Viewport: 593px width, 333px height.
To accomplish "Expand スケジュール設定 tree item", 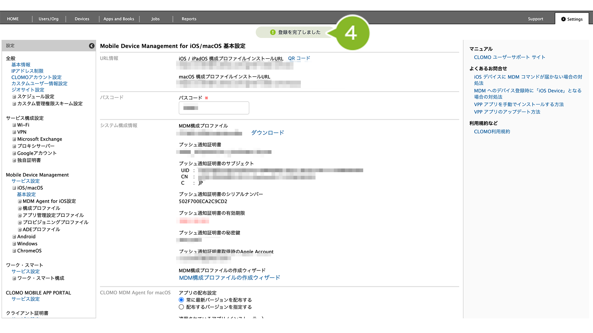I will coord(14,97).
